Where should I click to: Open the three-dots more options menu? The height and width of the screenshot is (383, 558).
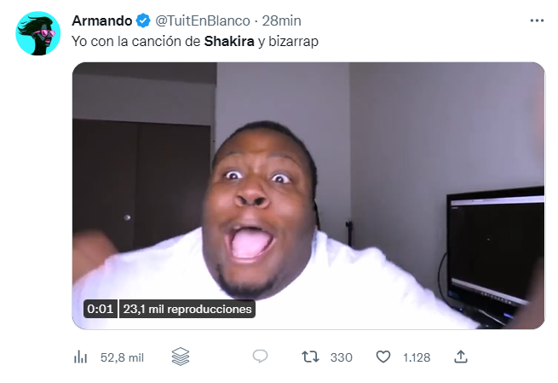537,20
